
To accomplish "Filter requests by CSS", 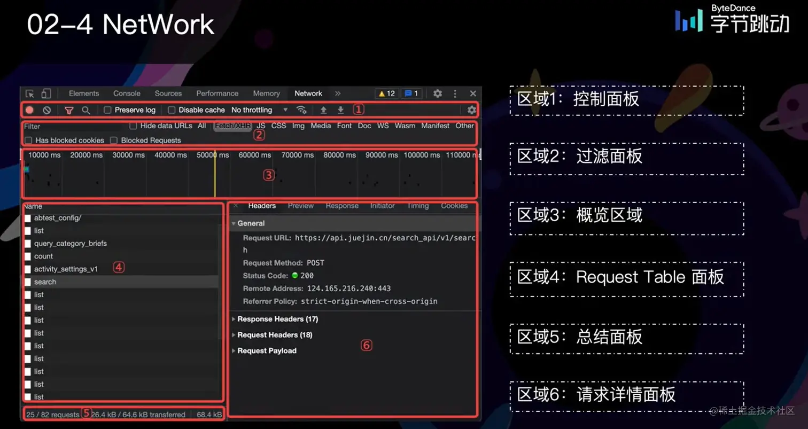I will (278, 126).
